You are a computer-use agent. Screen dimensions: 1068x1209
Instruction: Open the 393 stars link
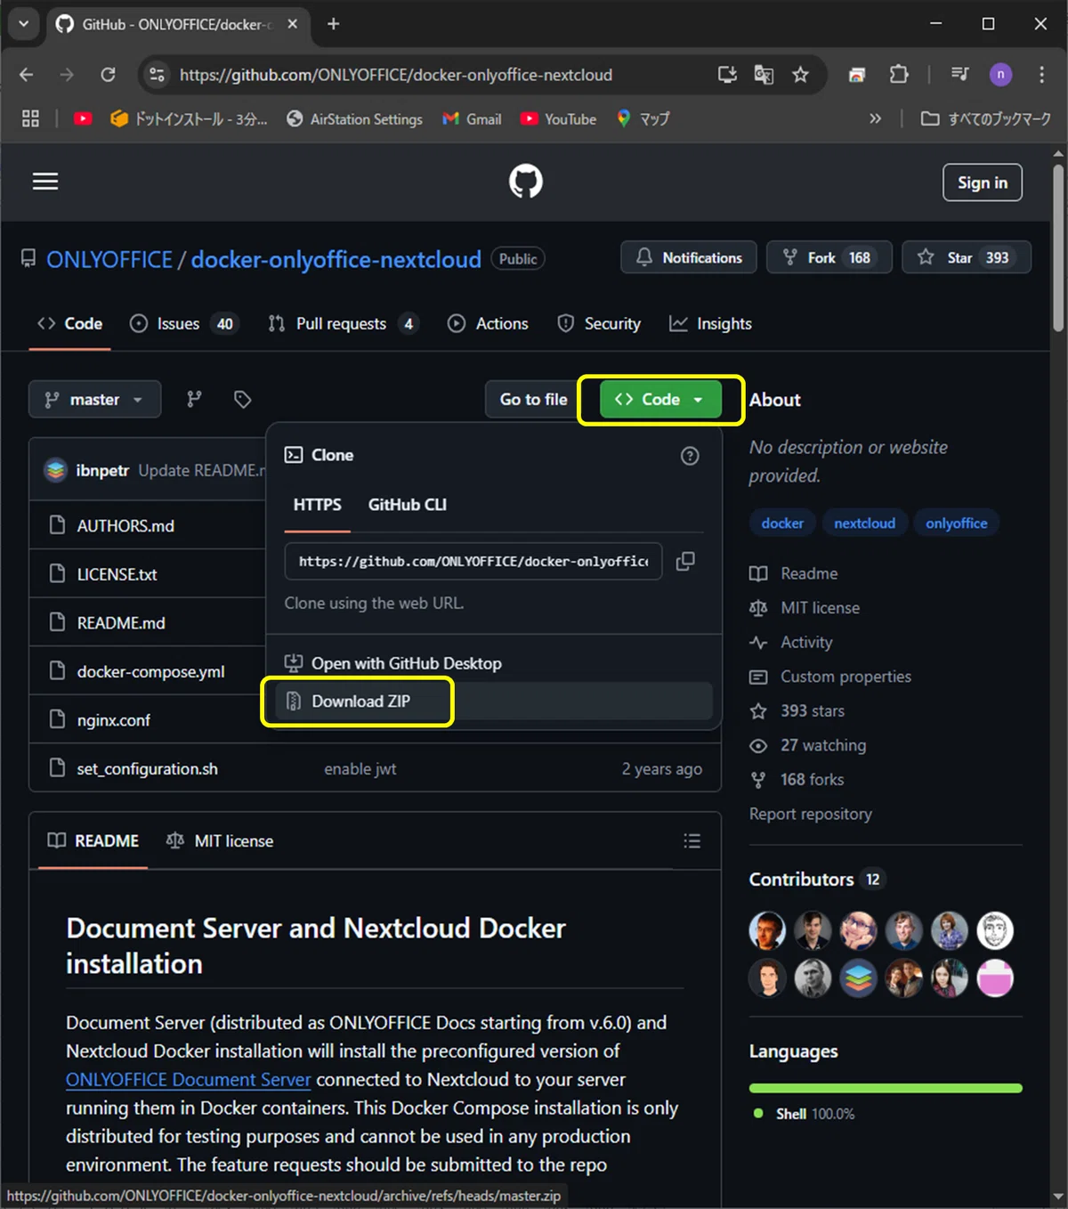[813, 710]
